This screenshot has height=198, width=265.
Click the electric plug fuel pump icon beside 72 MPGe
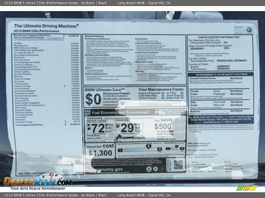coord(89,127)
